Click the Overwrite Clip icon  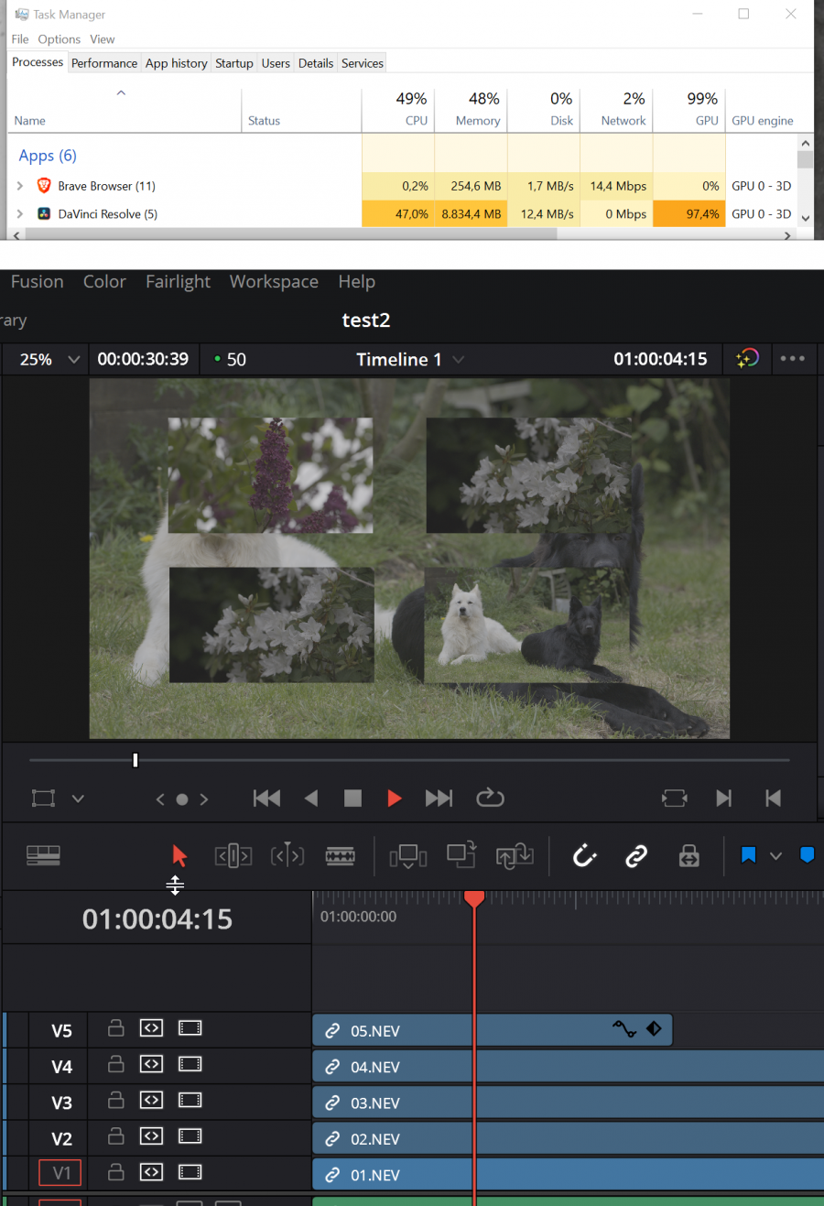coord(461,855)
